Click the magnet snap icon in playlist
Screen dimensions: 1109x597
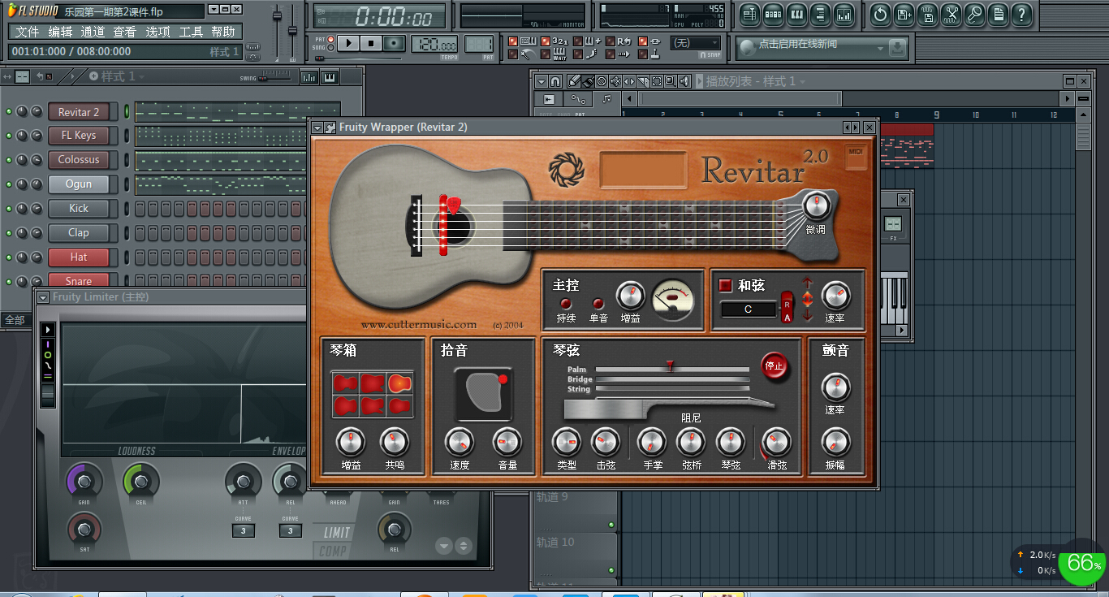click(555, 81)
